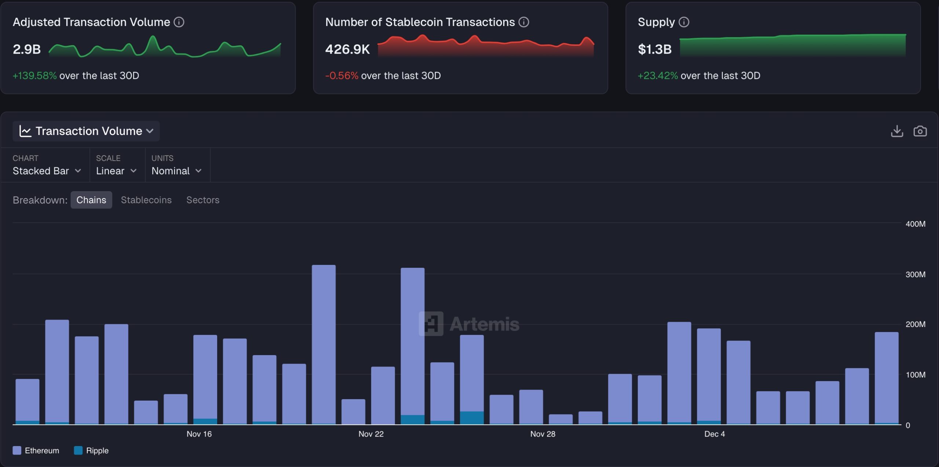
Task: Click the camera screenshot icon
Action: tap(920, 131)
